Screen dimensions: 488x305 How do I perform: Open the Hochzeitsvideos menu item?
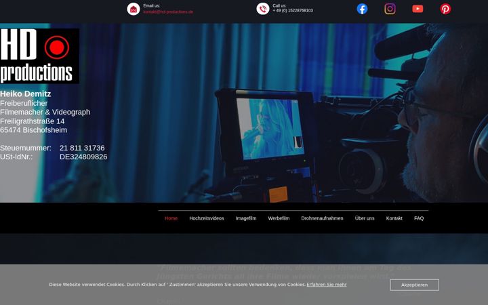tap(207, 218)
